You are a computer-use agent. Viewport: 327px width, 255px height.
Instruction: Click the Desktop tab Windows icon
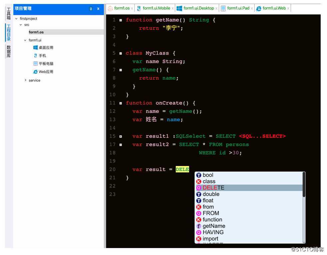coord(179,9)
